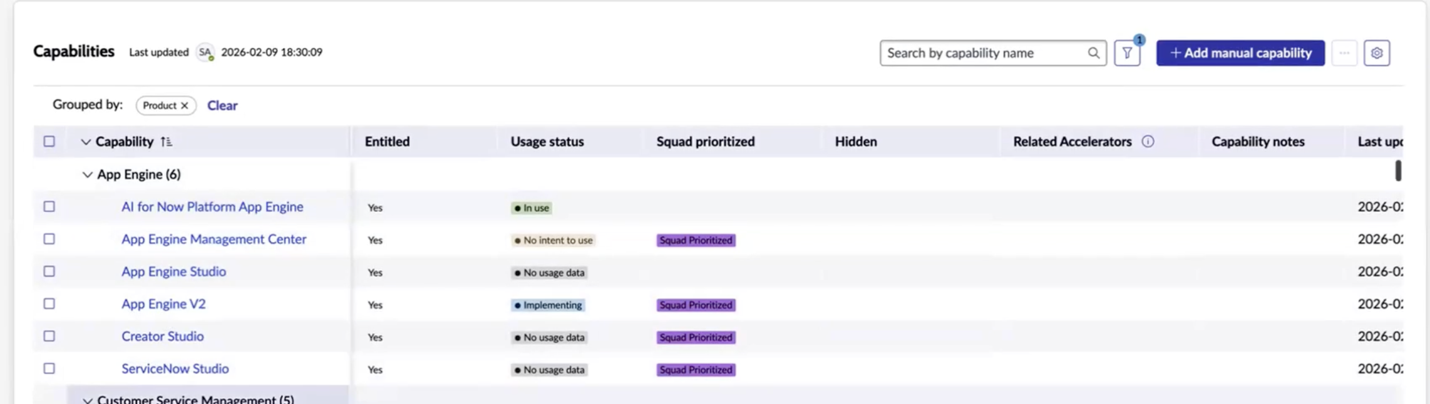Check the App Engine Management Center row
The width and height of the screenshot is (1430, 404).
click(49, 239)
